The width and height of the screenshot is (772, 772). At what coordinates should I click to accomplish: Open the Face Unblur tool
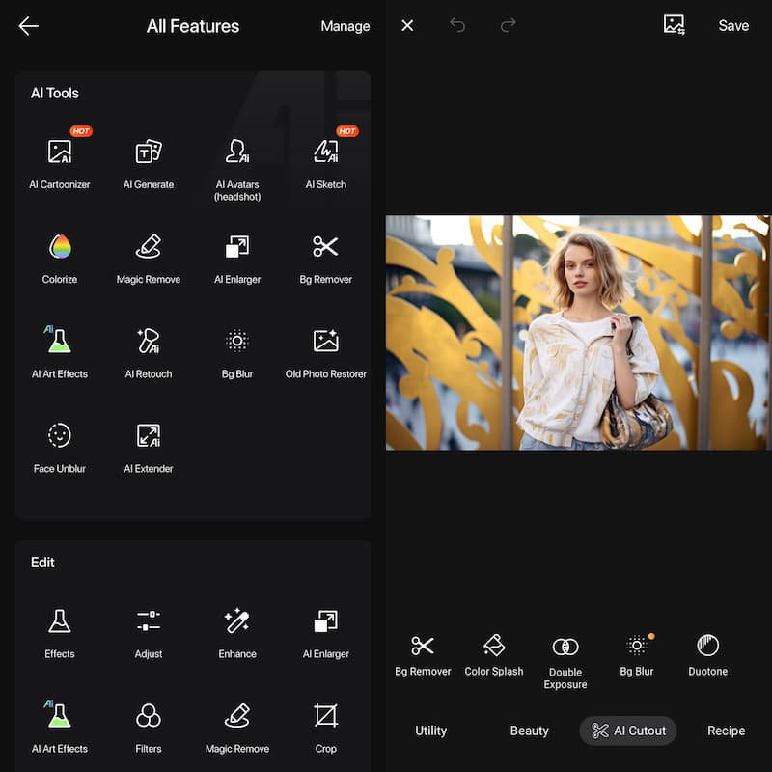[x=60, y=448]
